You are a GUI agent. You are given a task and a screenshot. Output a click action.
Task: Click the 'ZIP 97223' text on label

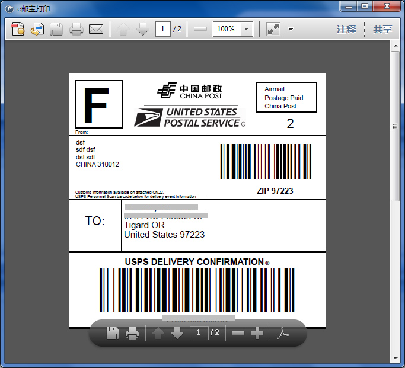pyautogui.click(x=275, y=191)
